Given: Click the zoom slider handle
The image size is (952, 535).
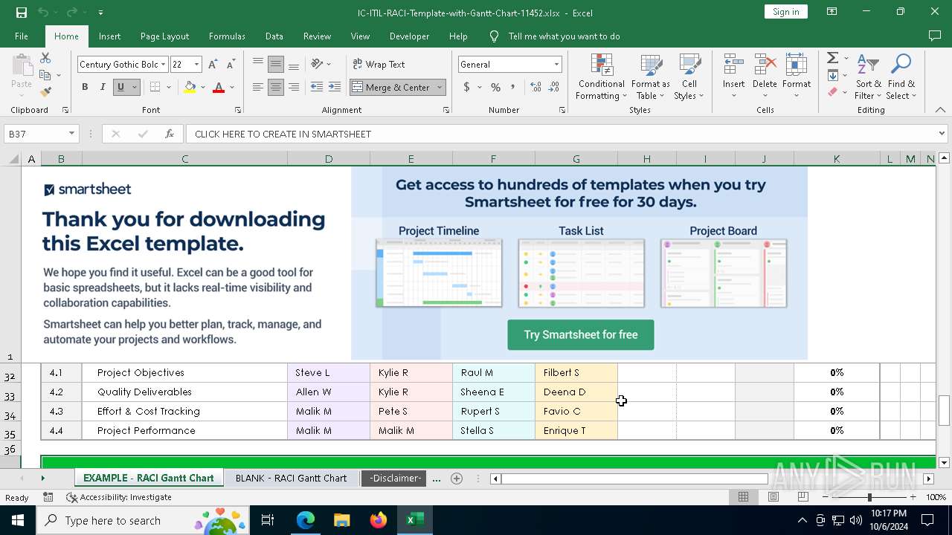Looking at the screenshot, I should 869,497.
